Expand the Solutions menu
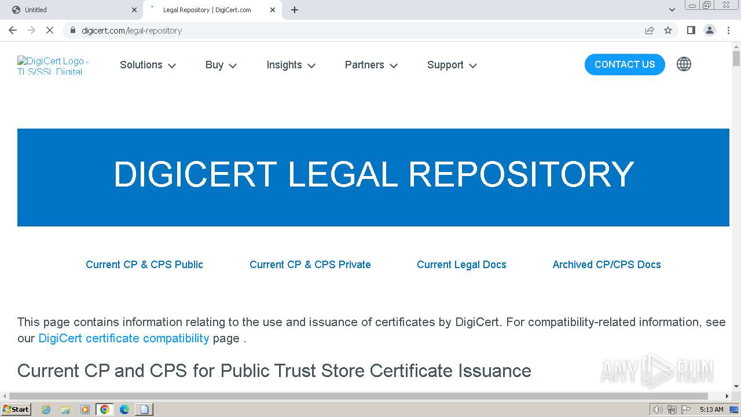This screenshot has width=741, height=417. [148, 65]
